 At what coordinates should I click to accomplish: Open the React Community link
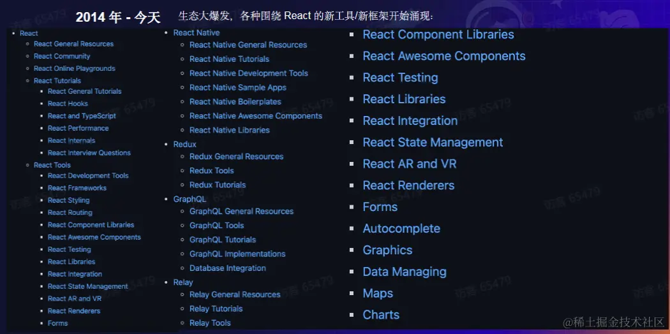pos(62,56)
